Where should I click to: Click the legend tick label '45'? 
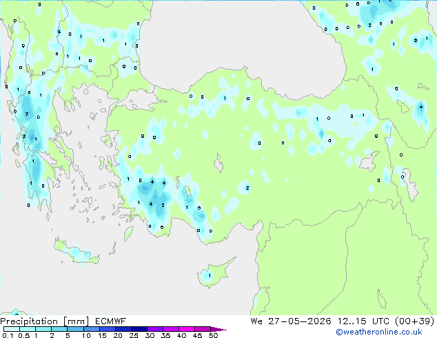197,335
